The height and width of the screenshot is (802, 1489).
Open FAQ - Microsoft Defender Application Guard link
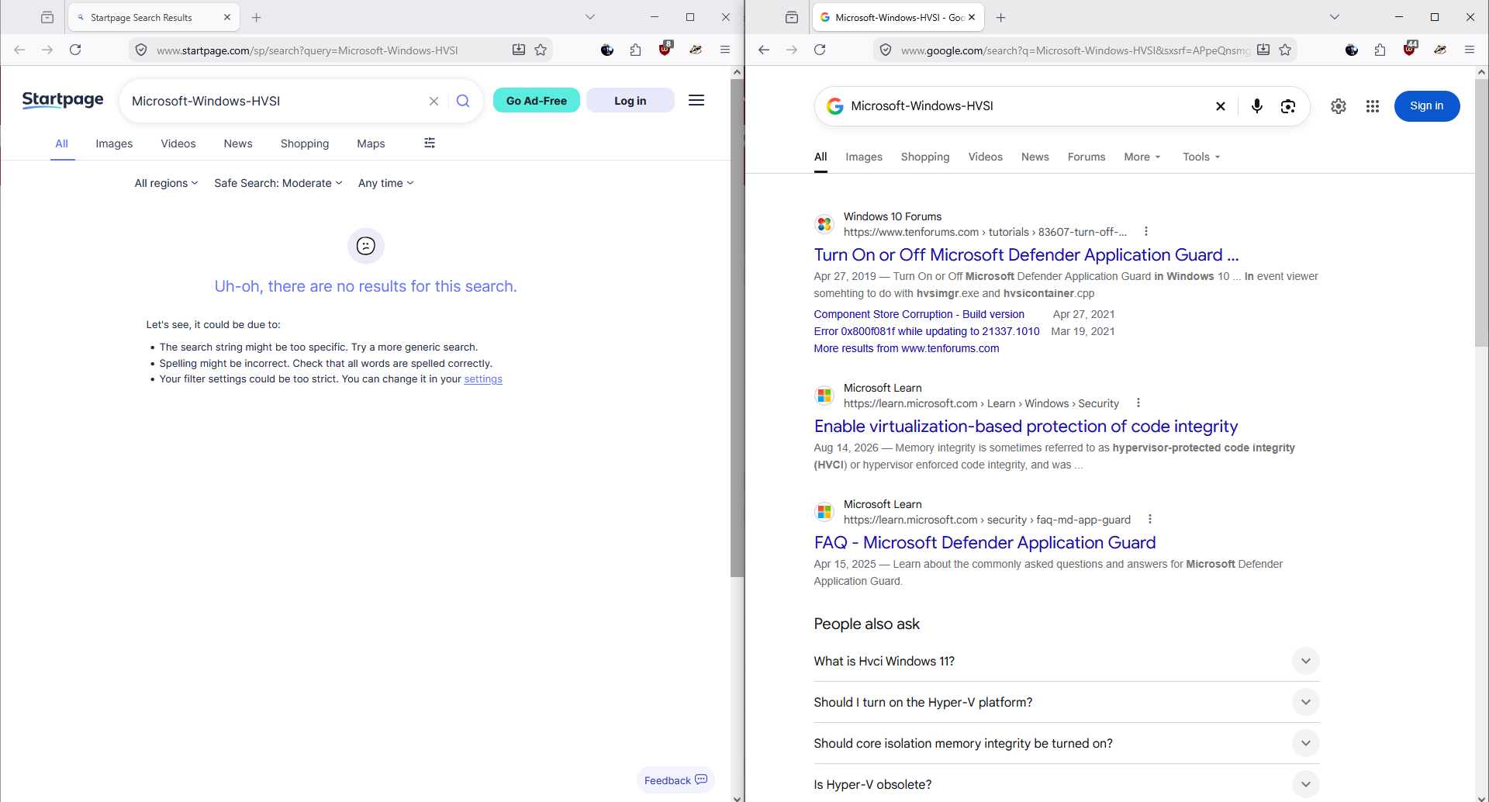click(984, 542)
